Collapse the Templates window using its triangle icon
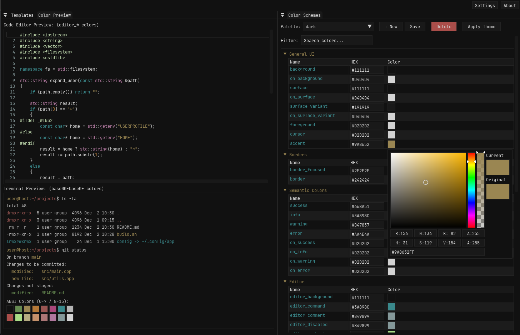This screenshot has height=335, width=520. click(5, 15)
